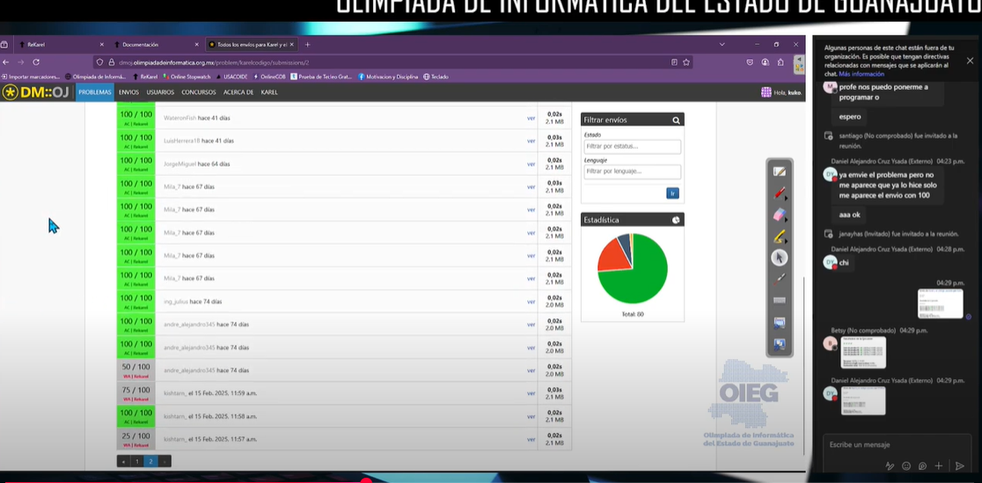Click the browser reload button
The image size is (982, 483).
[x=36, y=62]
